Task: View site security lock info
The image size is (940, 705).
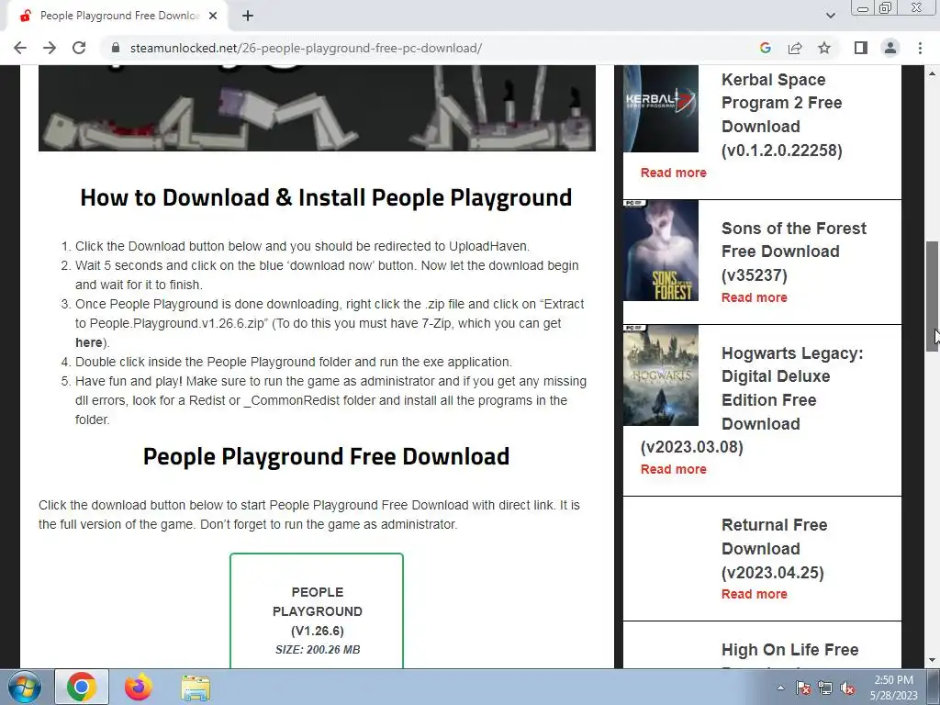Action: (x=116, y=48)
